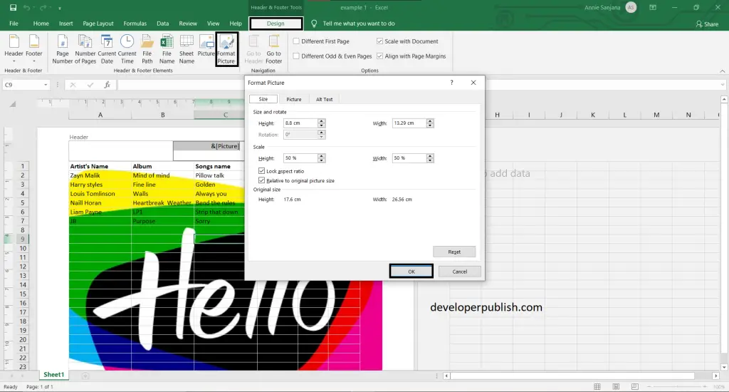Switch to Page Break Preview icon
The image size is (729, 392).
point(634,387)
